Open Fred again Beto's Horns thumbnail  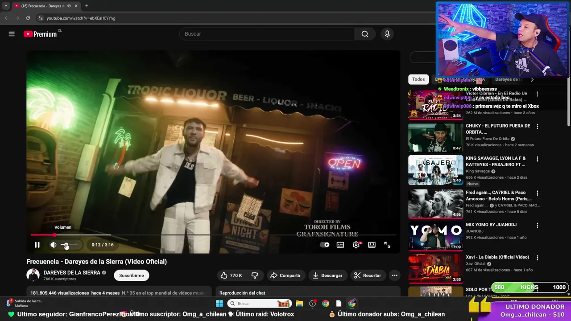(x=436, y=204)
